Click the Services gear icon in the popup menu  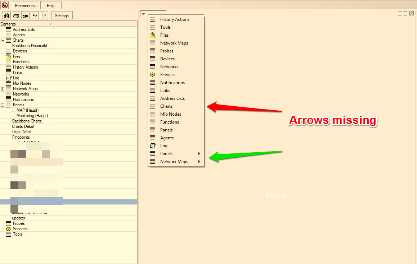click(152, 75)
